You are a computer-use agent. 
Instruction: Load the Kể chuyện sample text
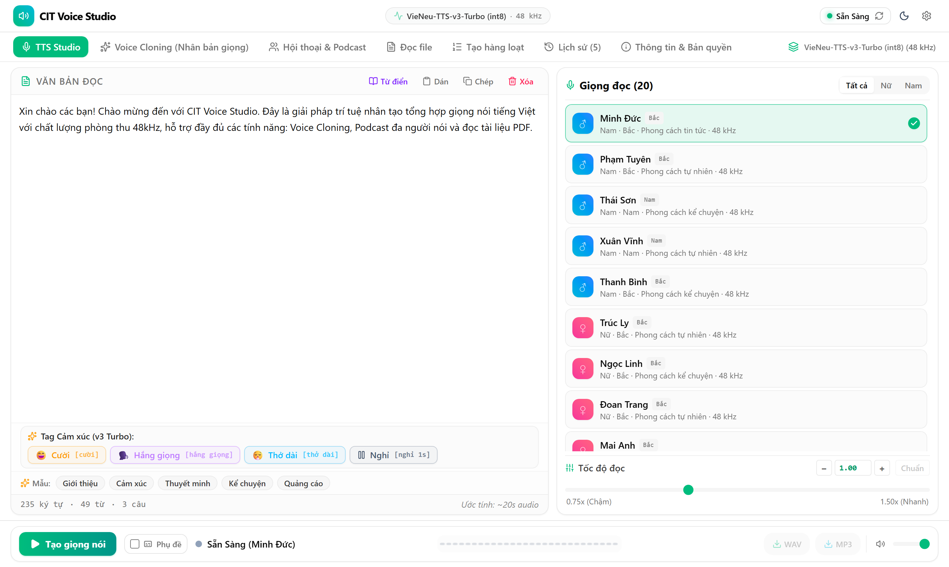tap(247, 483)
